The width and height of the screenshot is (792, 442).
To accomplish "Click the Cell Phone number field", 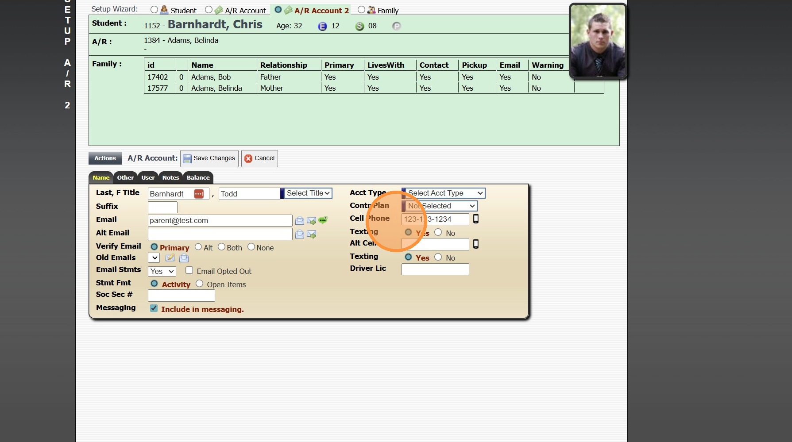I will (x=435, y=219).
